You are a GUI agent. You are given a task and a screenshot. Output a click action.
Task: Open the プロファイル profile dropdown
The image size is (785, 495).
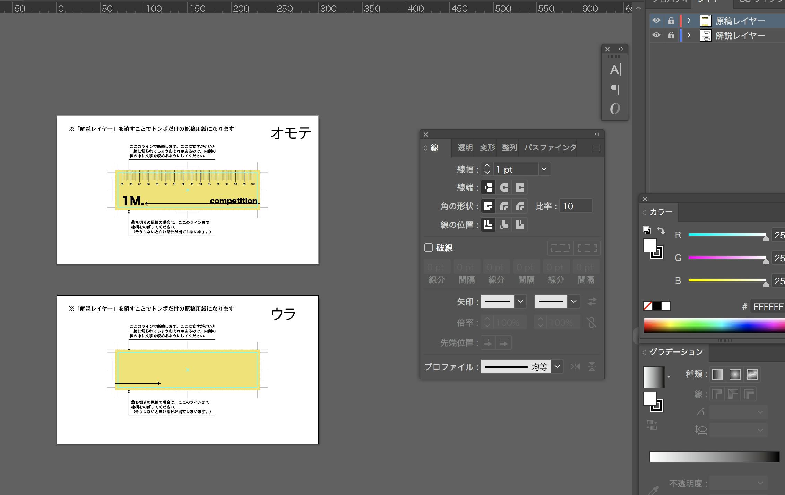(x=557, y=366)
